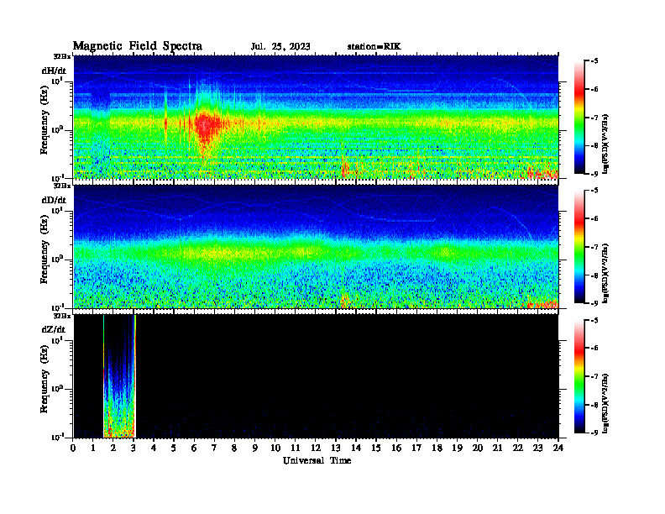Click the "-7" value on dD/dt color scale
The width and height of the screenshot is (665, 514).
click(594, 247)
